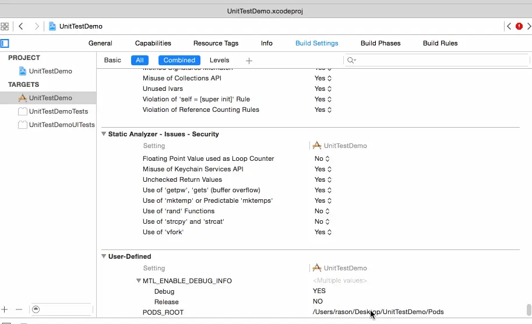Change 'getpw', 'gets' buffer overflow value
This screenshot has width=532, height=324.
(323, 190)
